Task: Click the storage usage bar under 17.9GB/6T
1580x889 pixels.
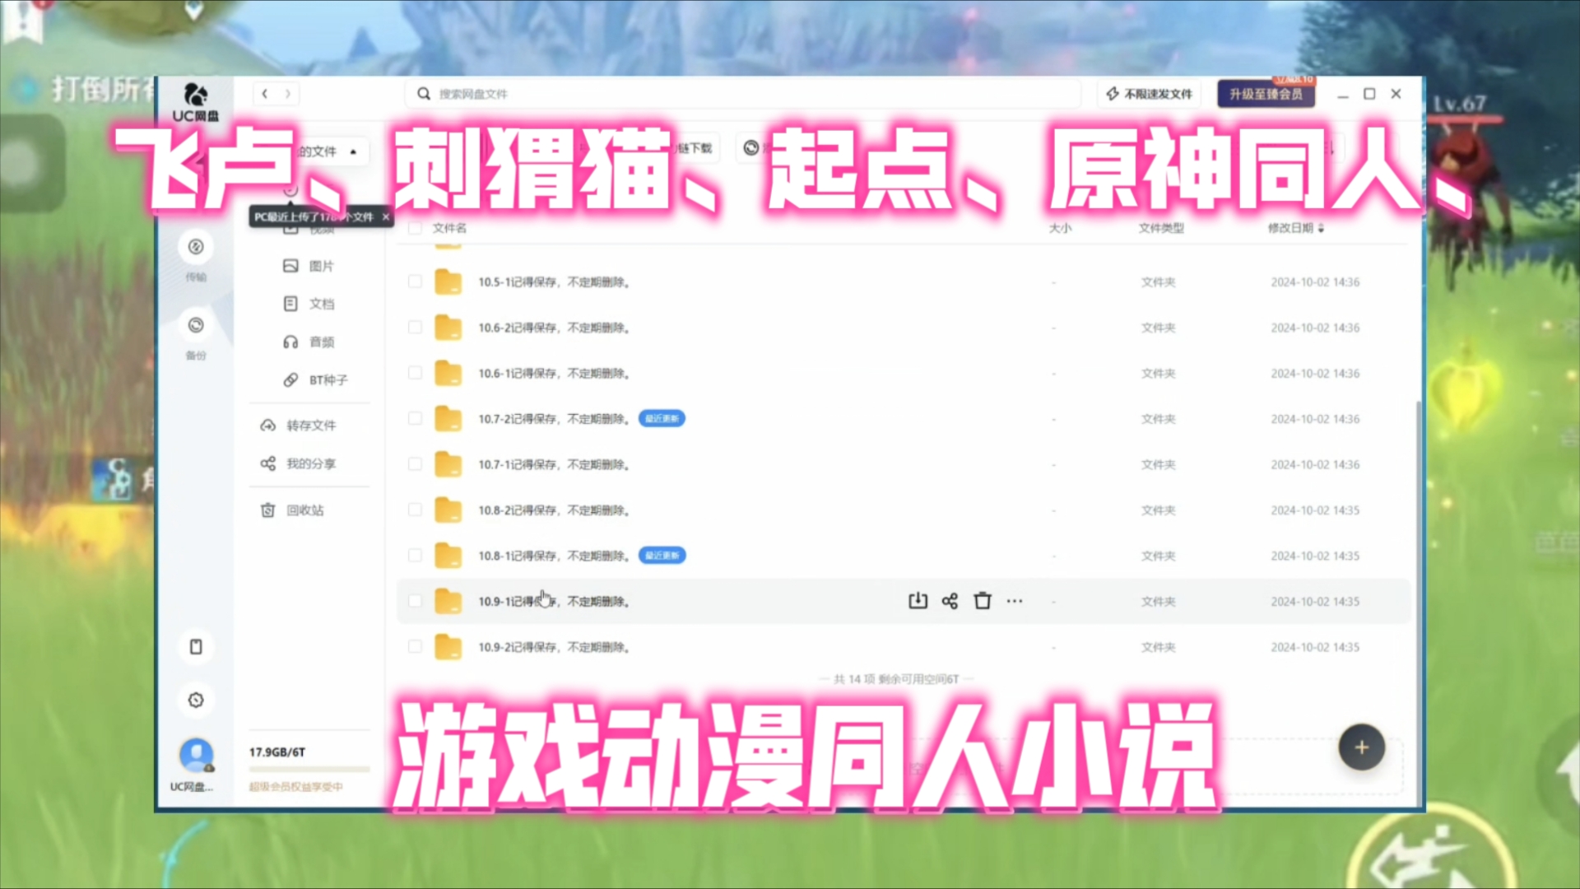Action: click(309, 770)
